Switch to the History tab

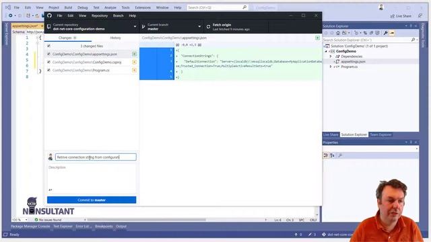pyautogui.click(x=115, y=38)
